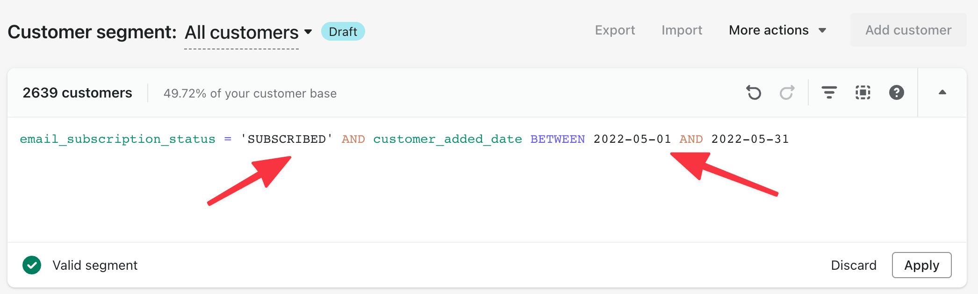Discard the segment changes

click(x=854, y=265)
